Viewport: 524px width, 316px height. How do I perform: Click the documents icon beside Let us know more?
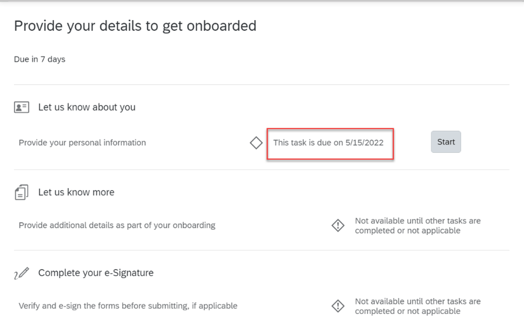point(22,192)
